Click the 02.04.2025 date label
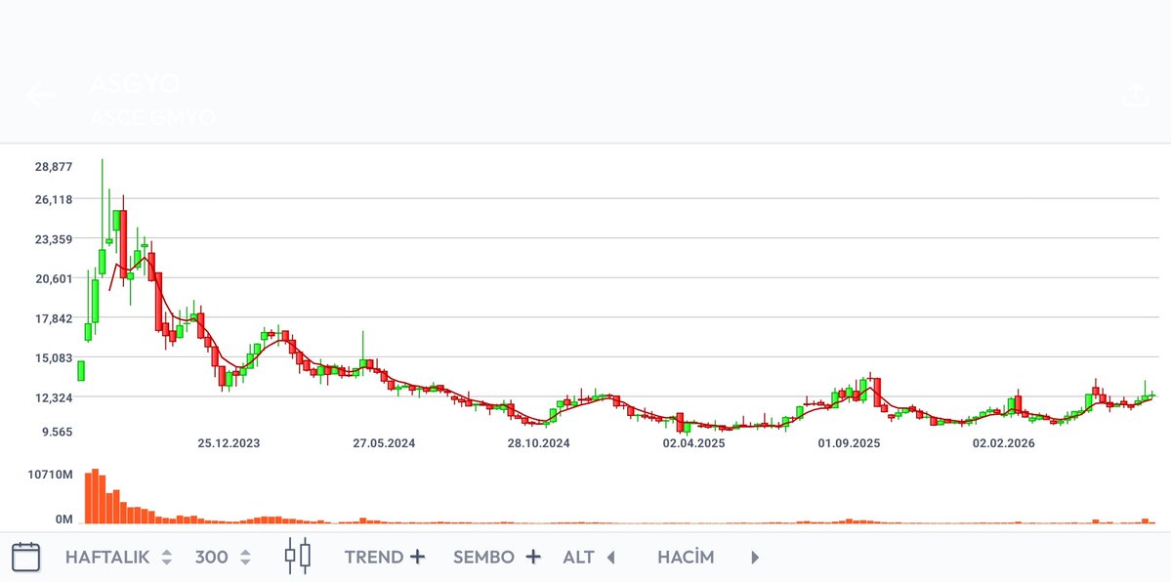This screenshot has height=582, width=1171. coord(693,443)
